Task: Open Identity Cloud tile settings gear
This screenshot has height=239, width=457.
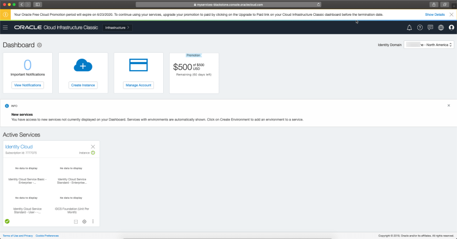Action: [84, 222]
